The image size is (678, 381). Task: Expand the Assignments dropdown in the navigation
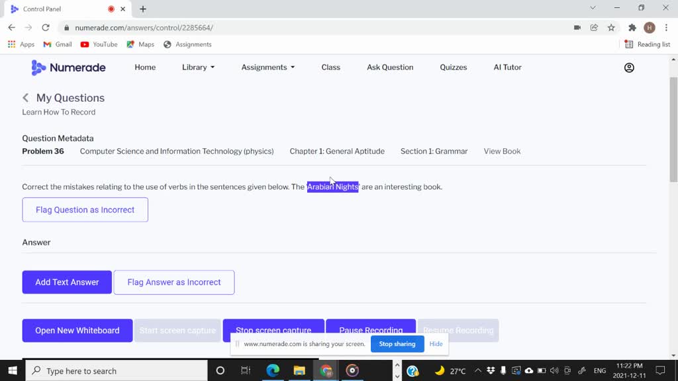point(267,67)
